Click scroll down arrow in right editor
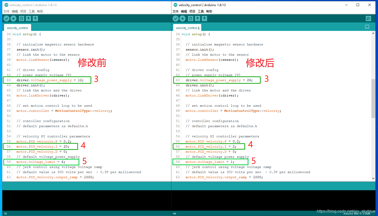This screenshot has height=216, width=378. coord(373,178)
